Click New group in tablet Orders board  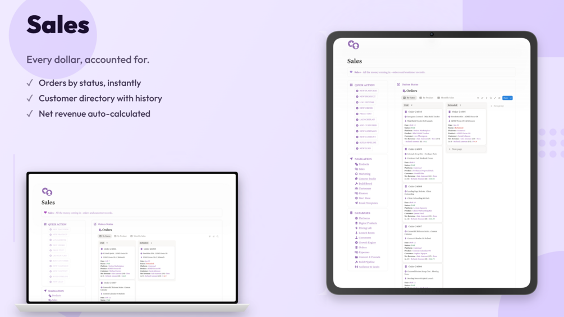(x=497, y=105)
